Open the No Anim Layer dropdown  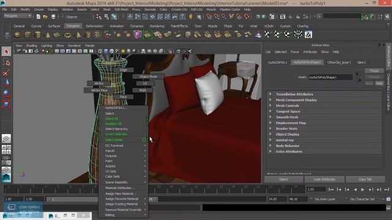pyautogui.click(x=325, y=199)
